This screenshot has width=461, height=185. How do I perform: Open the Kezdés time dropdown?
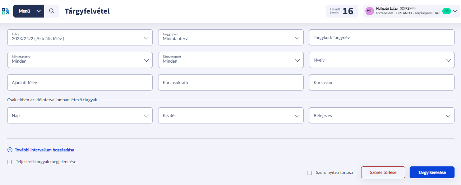(231, 116)
